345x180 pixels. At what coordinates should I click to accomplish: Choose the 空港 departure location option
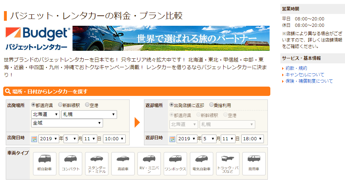point(87,105)
